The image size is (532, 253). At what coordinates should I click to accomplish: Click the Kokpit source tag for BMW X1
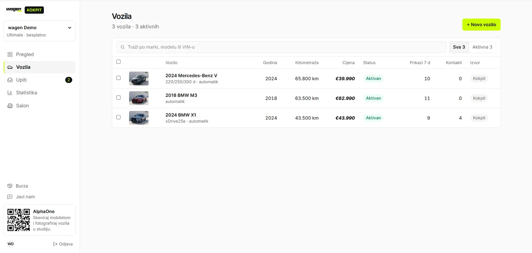pyautogui.click(x=479, y=118)
